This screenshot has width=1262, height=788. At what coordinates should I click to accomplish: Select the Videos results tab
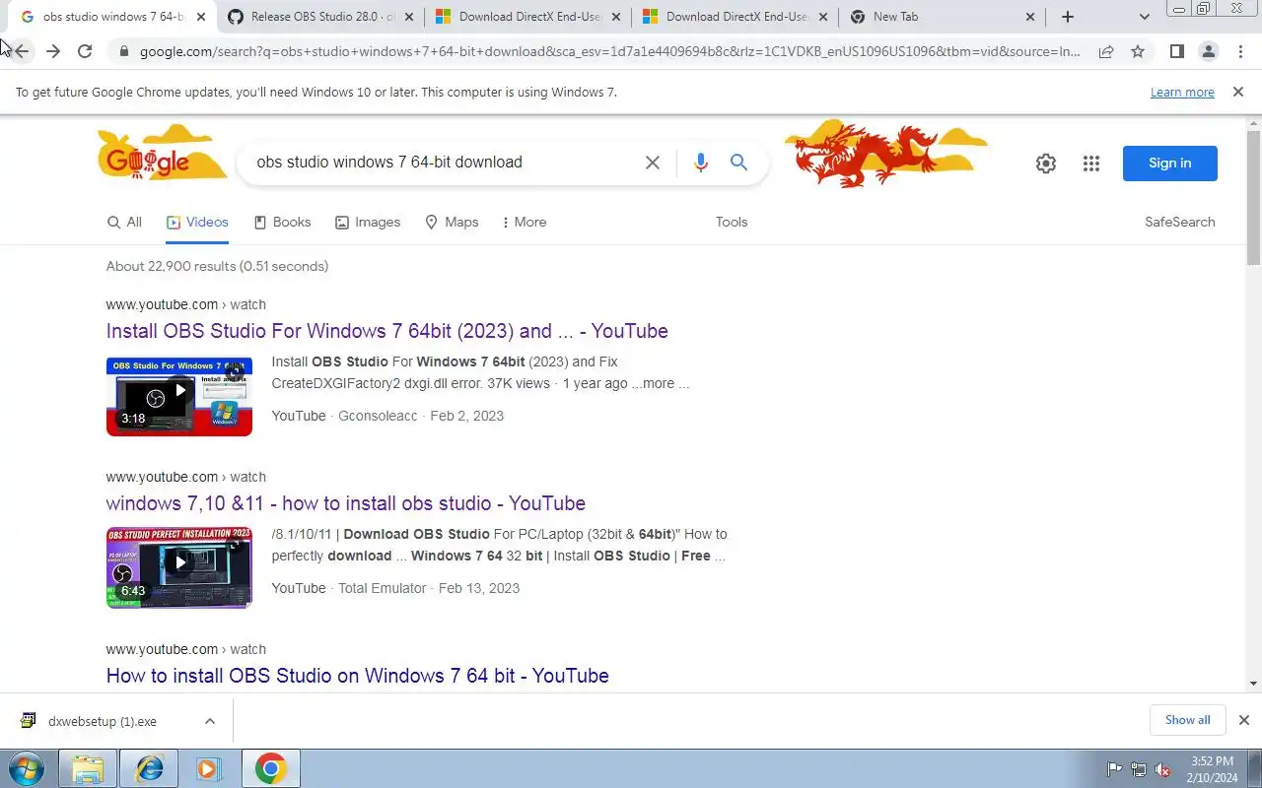point(197,222)
